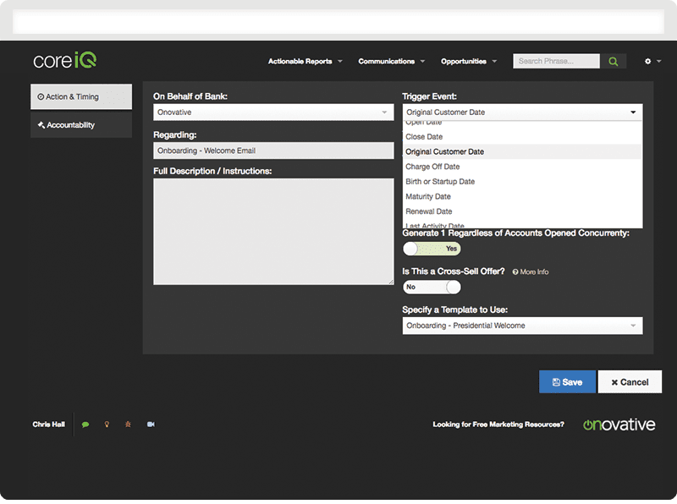The image size is (677, 504).
Task: Focus the Search Phrase field
Action: click(x=556, y=61)
